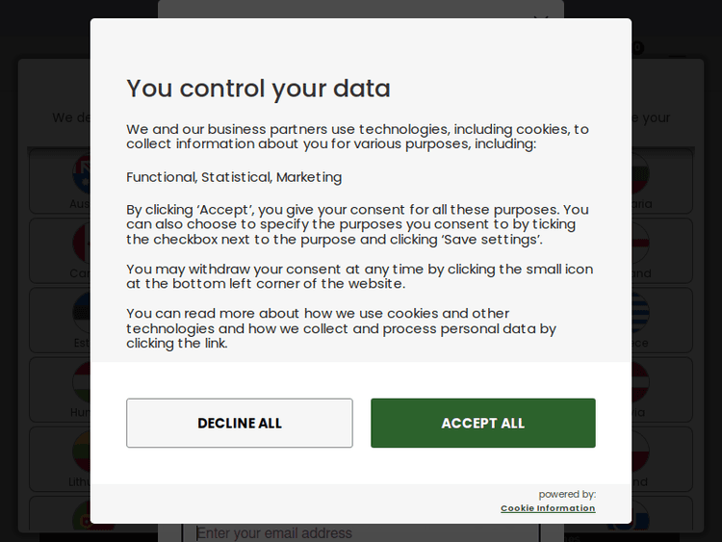The image size is (722, 542).
Task: Click the partially visible flag below Lithuania
Action: [60, 516]
